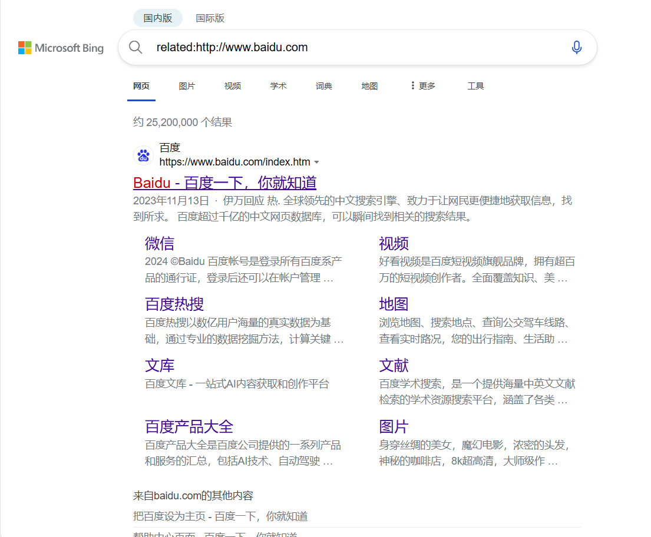Open the three-dot 更多 menu
Image resolution: width=651 pixels, height=537 pixels.
click(x=422, y=86)
